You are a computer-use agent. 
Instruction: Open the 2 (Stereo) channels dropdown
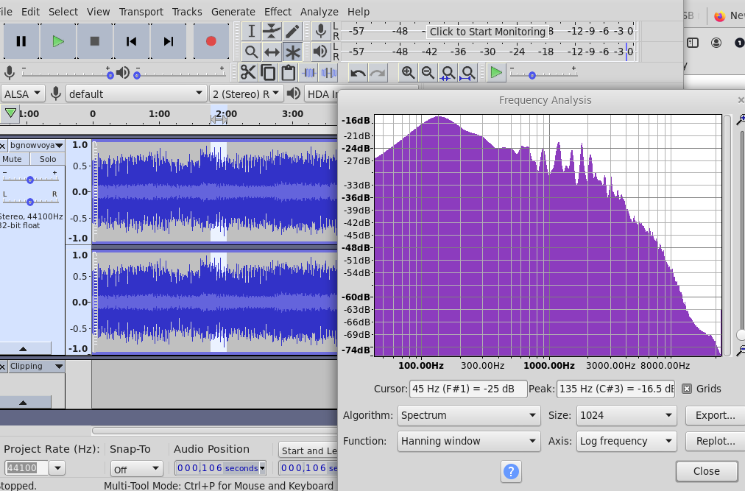246,93
